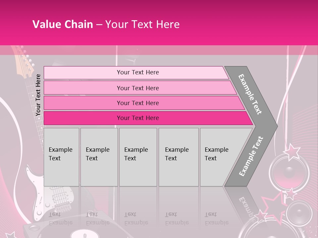The height and width of the screenshot is (238, 318).
Task: Click the fourth gray Example Text box
Action: point(178,157)
